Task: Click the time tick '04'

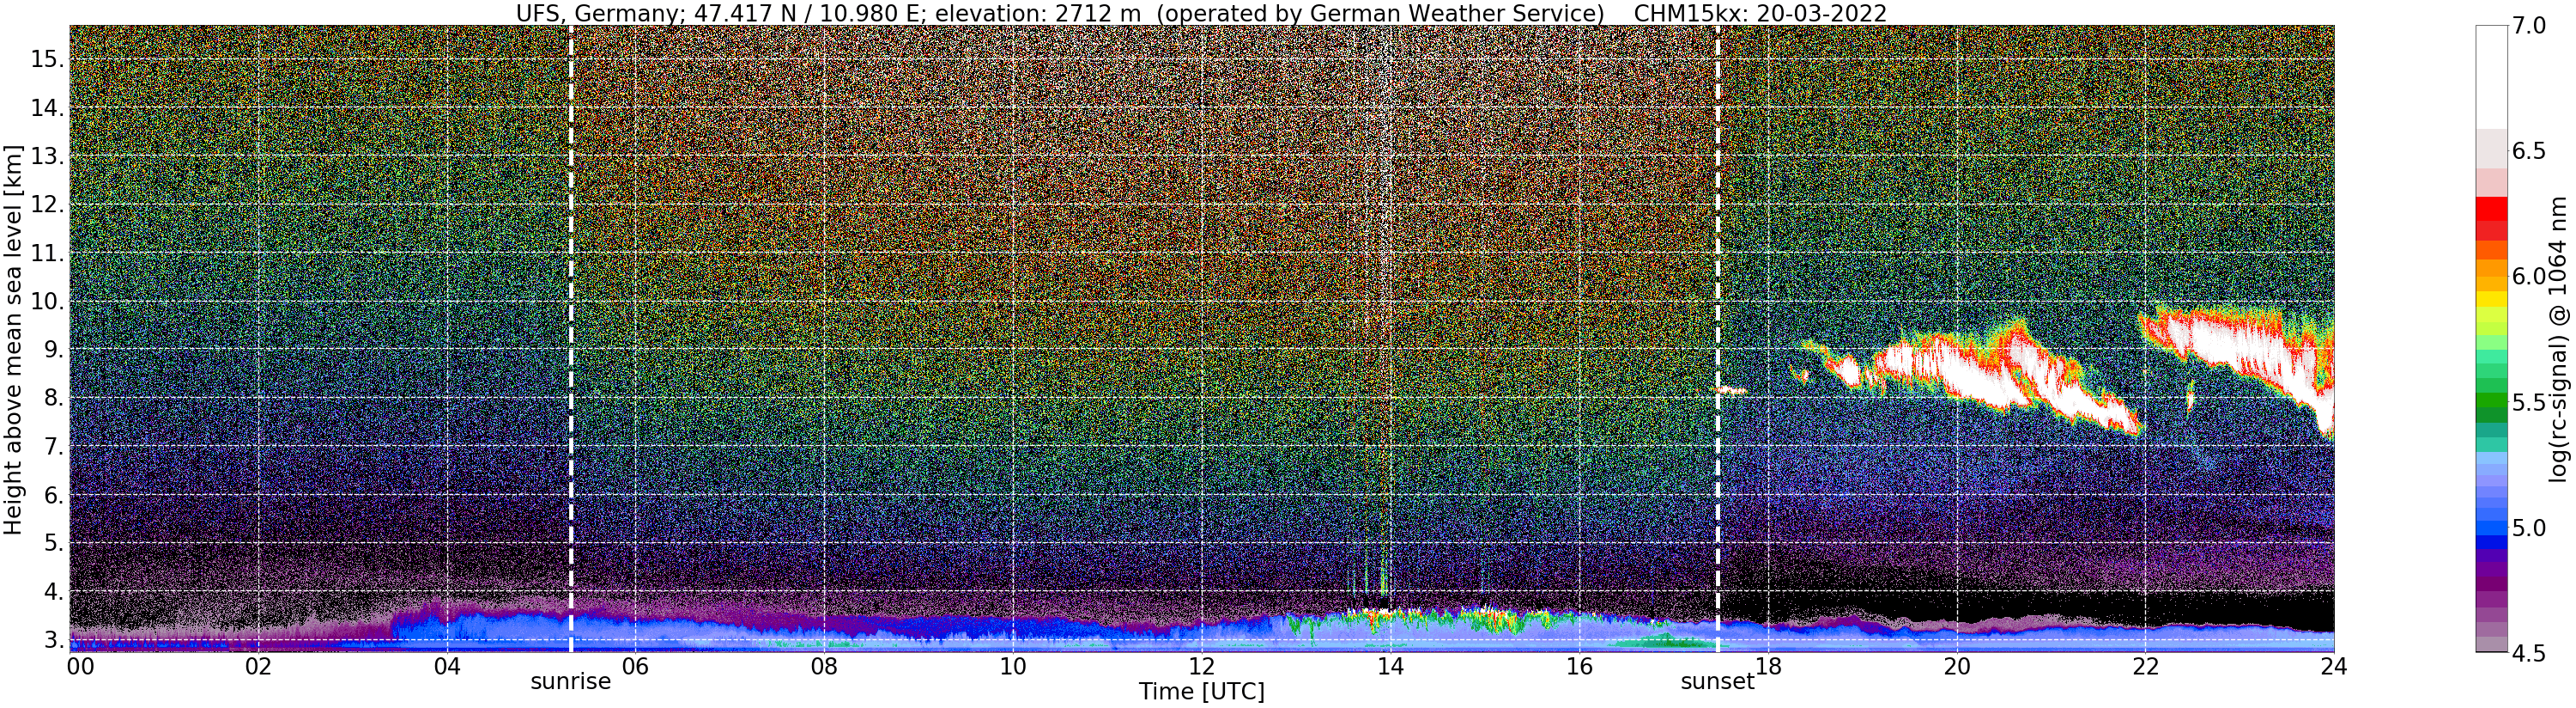Action: (x=447, y=667)
